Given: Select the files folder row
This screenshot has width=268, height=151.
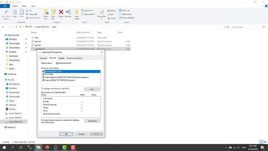Looking at the screenshot, I should 81,38.
